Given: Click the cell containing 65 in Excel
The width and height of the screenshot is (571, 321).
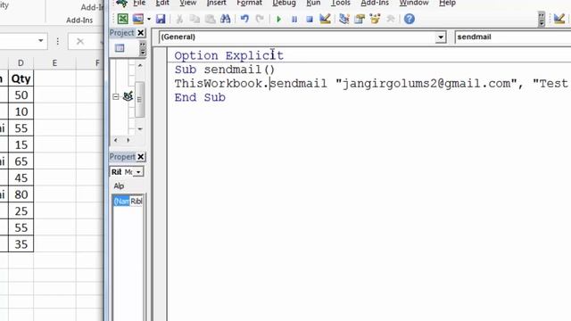Looking at the screenshot, I should coord(21,161).
